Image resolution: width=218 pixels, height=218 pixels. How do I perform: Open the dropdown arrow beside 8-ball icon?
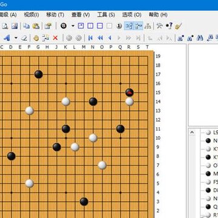pos(73,26)
